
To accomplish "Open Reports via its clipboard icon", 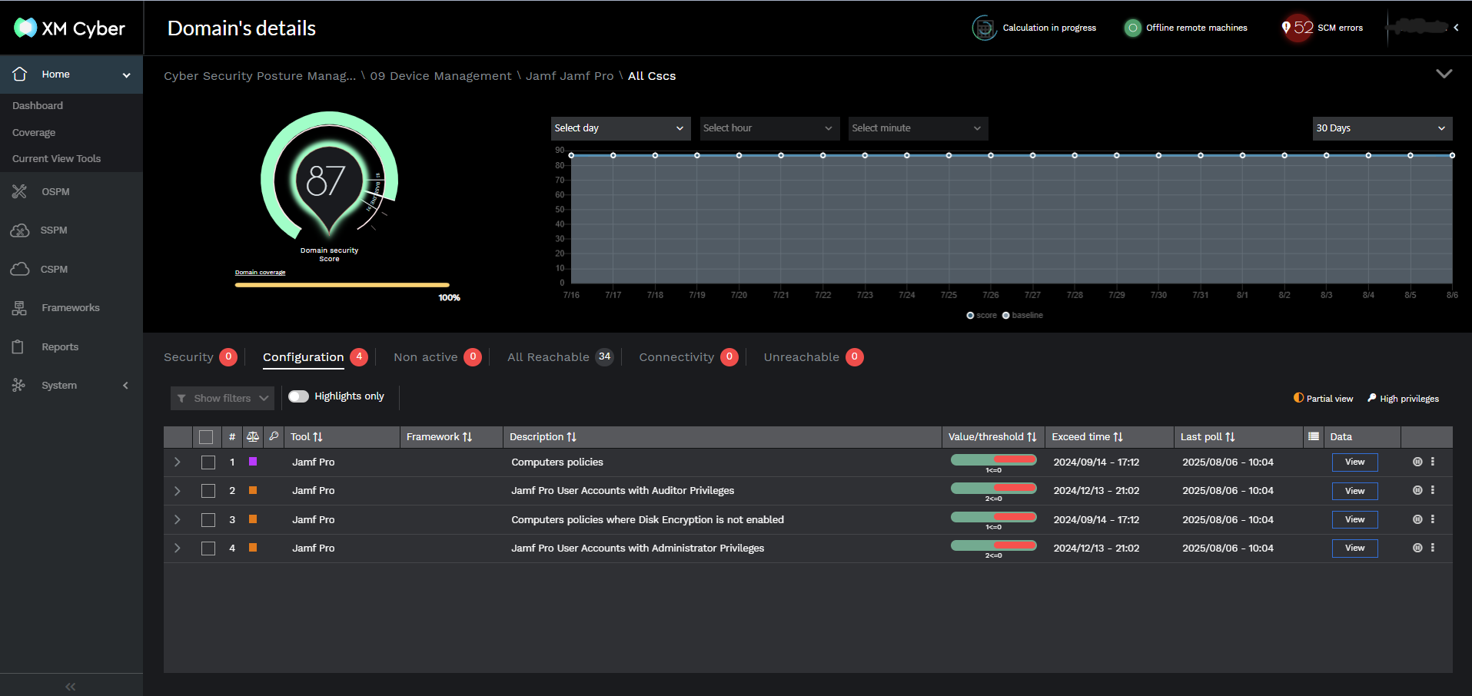I will click(18, 346).
